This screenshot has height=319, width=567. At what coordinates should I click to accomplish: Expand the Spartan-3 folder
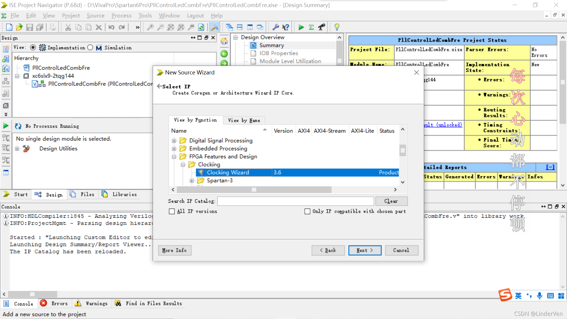click(x=192, y=180)
